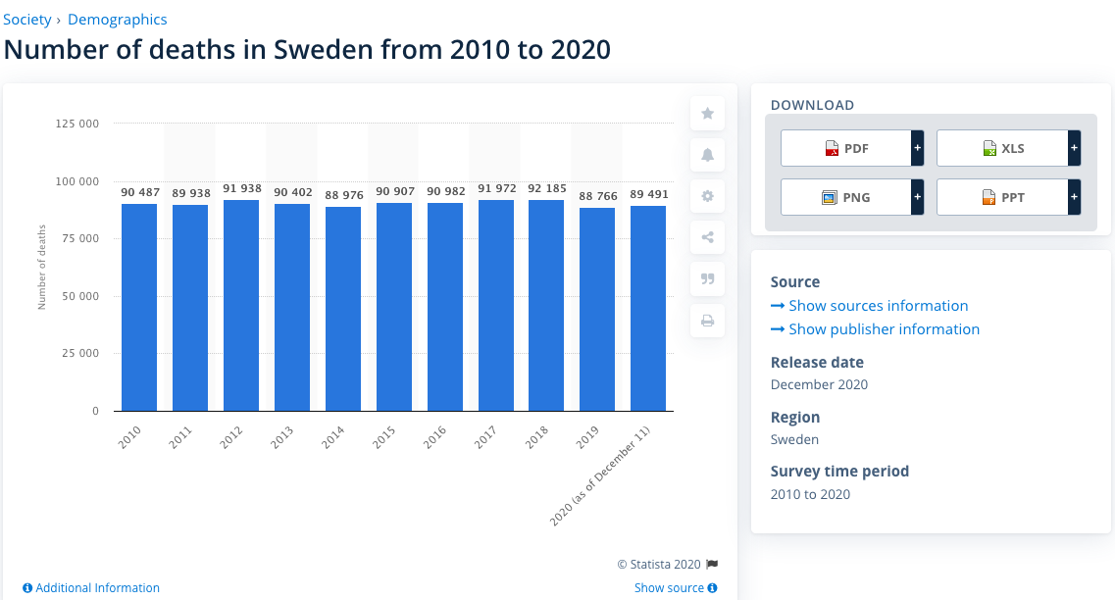Expand the plus beside PPT download
Viewport: 1115px width, 600px height.
1074,197
